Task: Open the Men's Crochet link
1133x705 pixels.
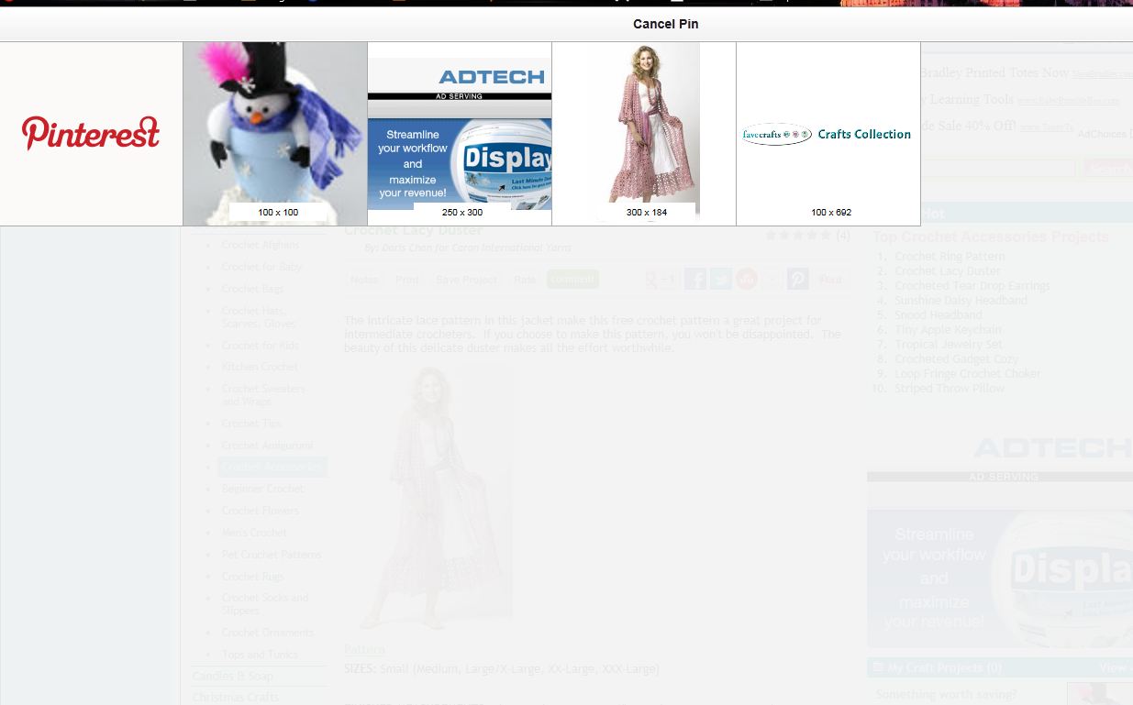Action: point(254,533)
